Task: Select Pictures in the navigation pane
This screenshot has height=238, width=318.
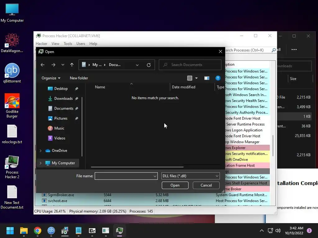Action: 61,118
